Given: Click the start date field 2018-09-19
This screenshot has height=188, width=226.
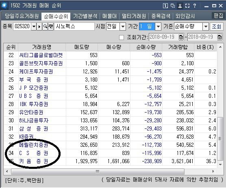Looking at the screenshot, I should point(163,37).
